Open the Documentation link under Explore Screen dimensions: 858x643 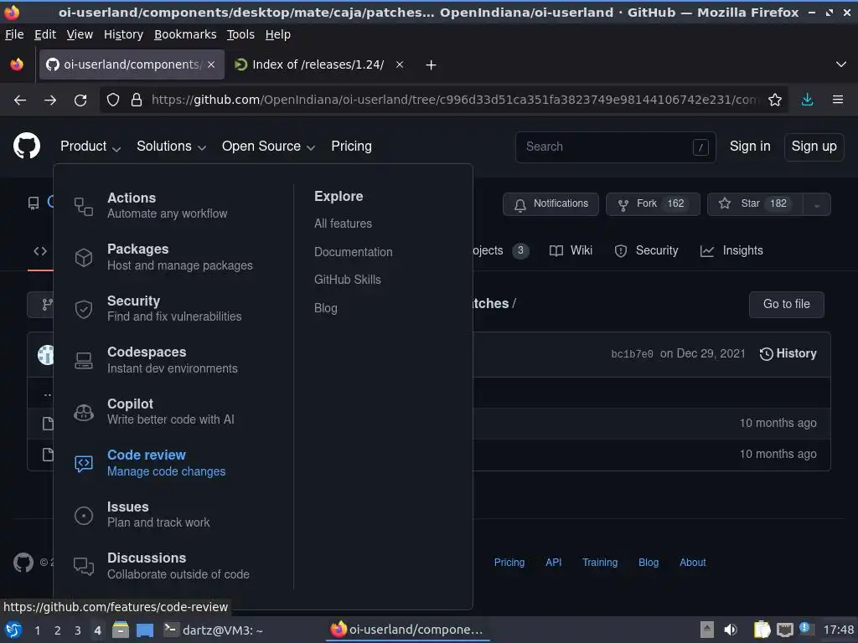tap(353, 252)
